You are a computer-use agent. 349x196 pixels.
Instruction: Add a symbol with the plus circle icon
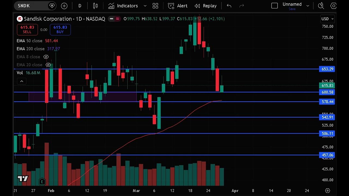tap(64, 6)
